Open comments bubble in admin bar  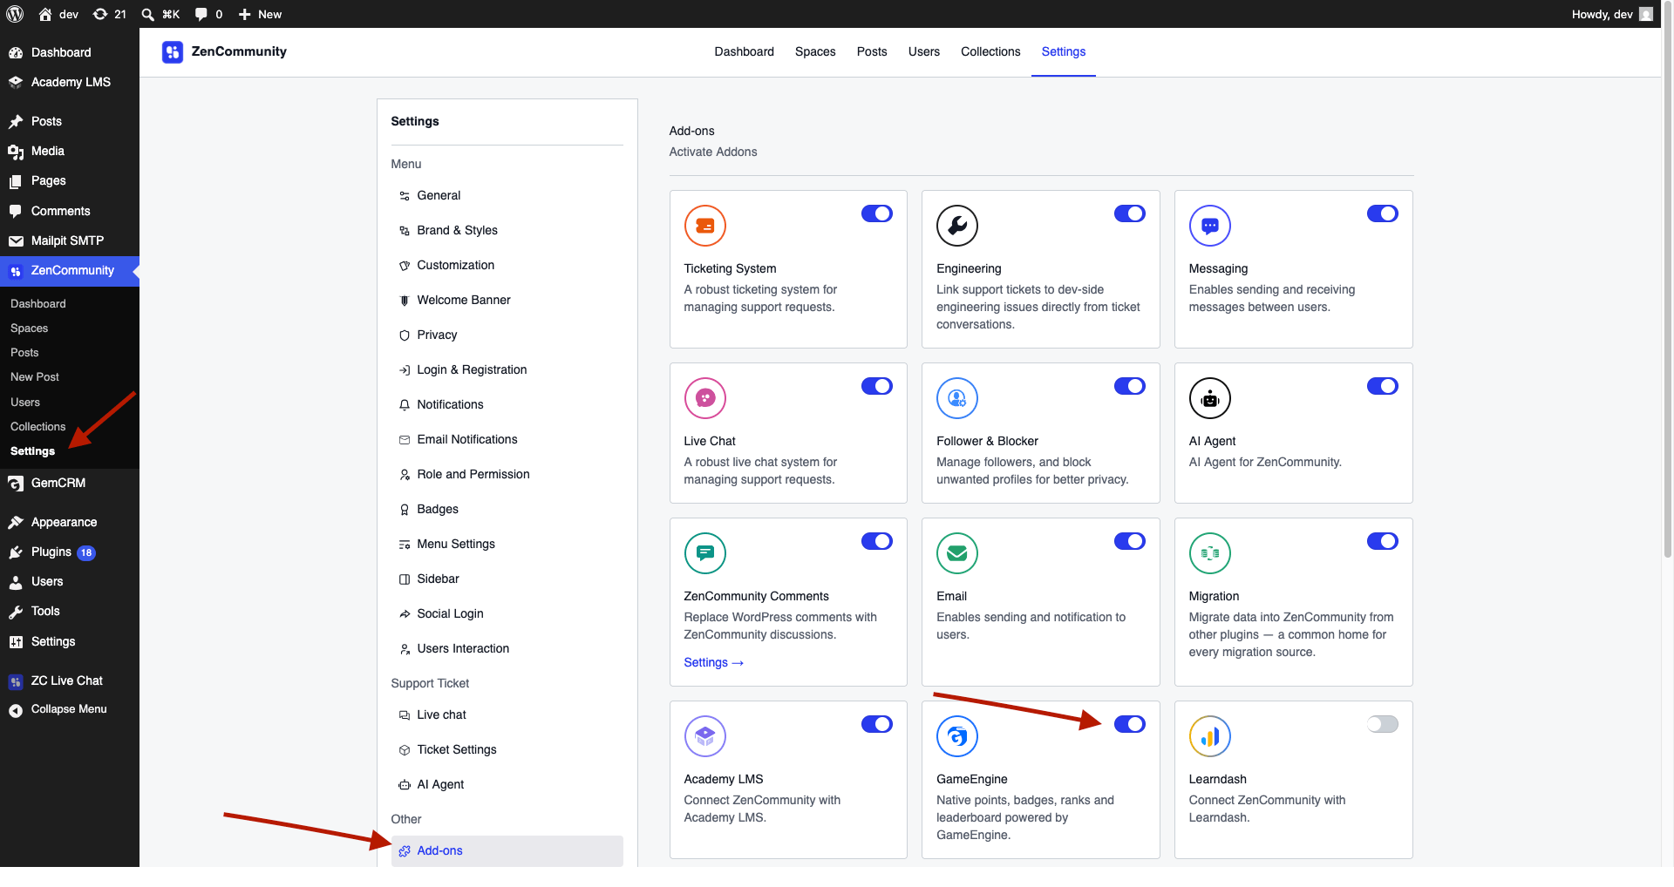208,14
